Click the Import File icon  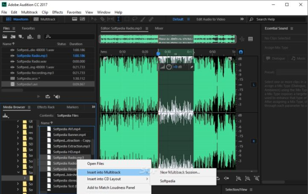click(x=13, y=36)
